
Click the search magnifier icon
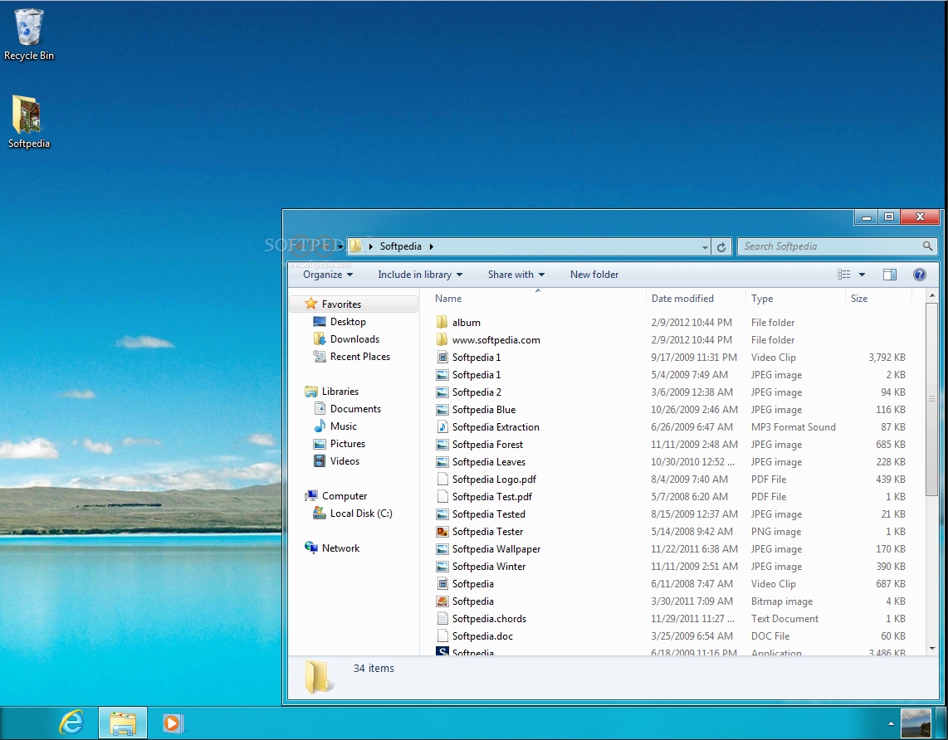tap(927, 246)
